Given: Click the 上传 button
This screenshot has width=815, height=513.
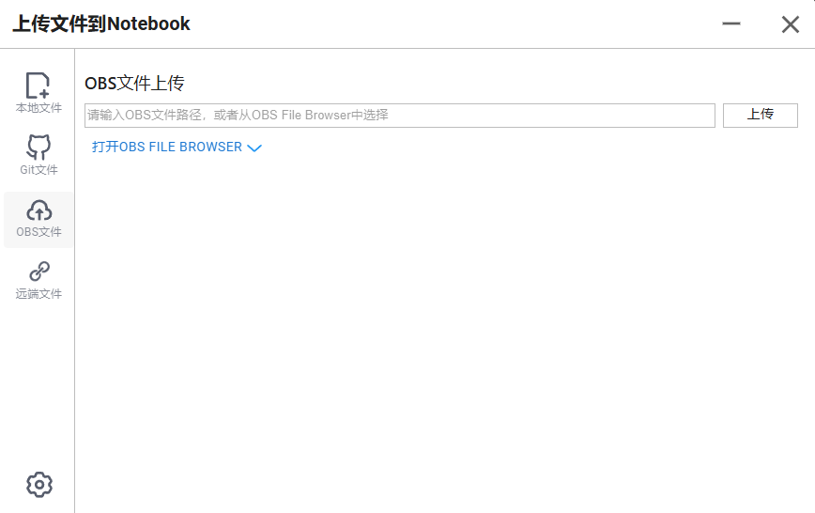Looking at the screenshot, I should click(760, 116).
